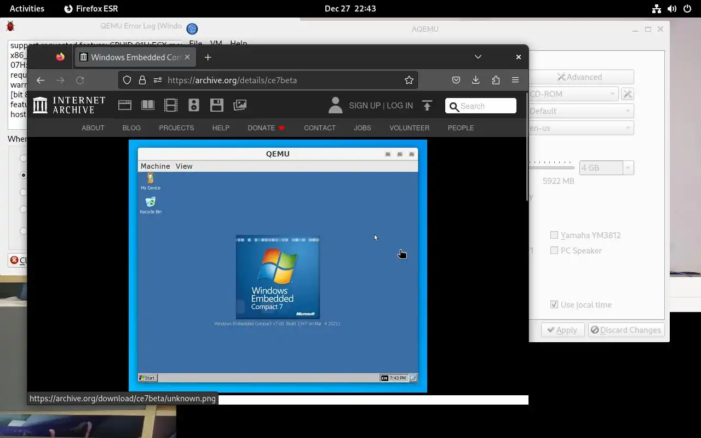Open the Firefox hamburger application menu
The image size is (701, 438).
515,80
